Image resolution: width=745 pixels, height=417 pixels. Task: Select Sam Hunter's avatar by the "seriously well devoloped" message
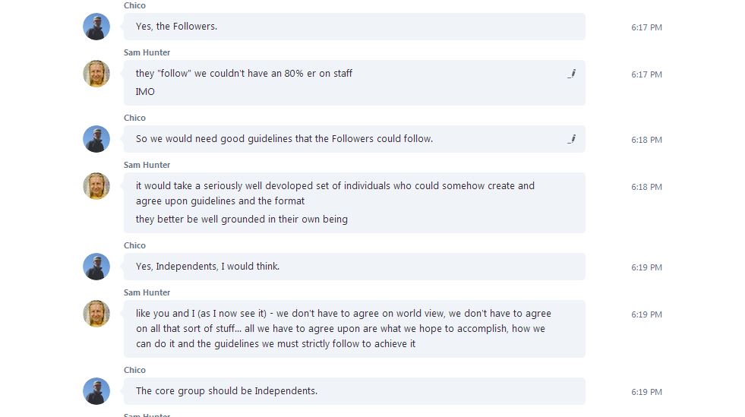coord(96,186)
